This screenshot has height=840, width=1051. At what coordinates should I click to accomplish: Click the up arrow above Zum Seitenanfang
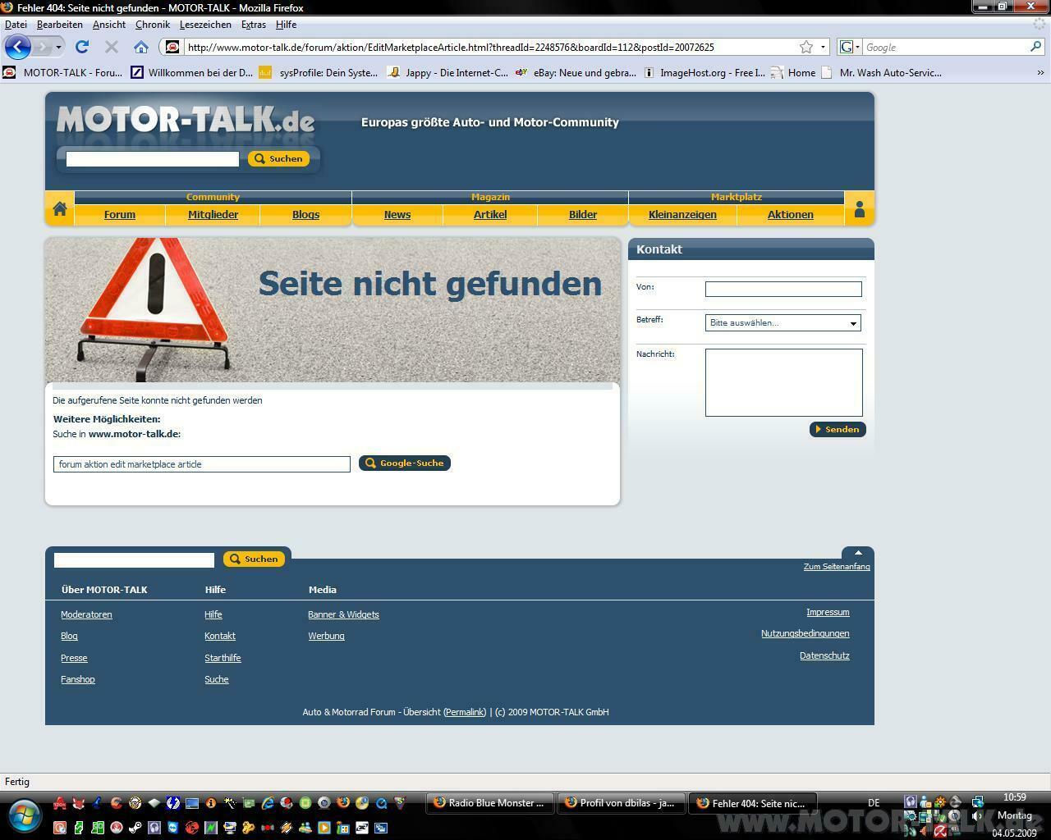click(858, 552)
